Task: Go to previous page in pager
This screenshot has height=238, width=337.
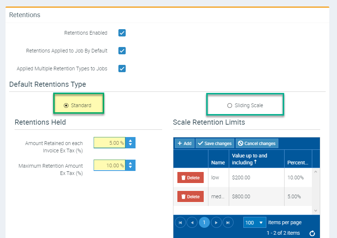Action: coord(192,222)
